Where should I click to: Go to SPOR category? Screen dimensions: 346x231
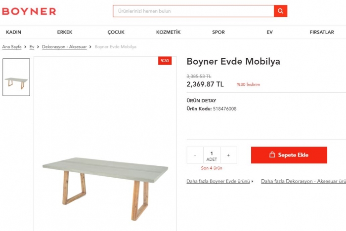pyautogui.click(x=218, y=32)
